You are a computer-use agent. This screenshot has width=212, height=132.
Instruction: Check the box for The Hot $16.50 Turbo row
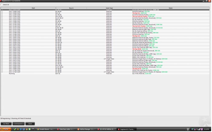point(2,16)
